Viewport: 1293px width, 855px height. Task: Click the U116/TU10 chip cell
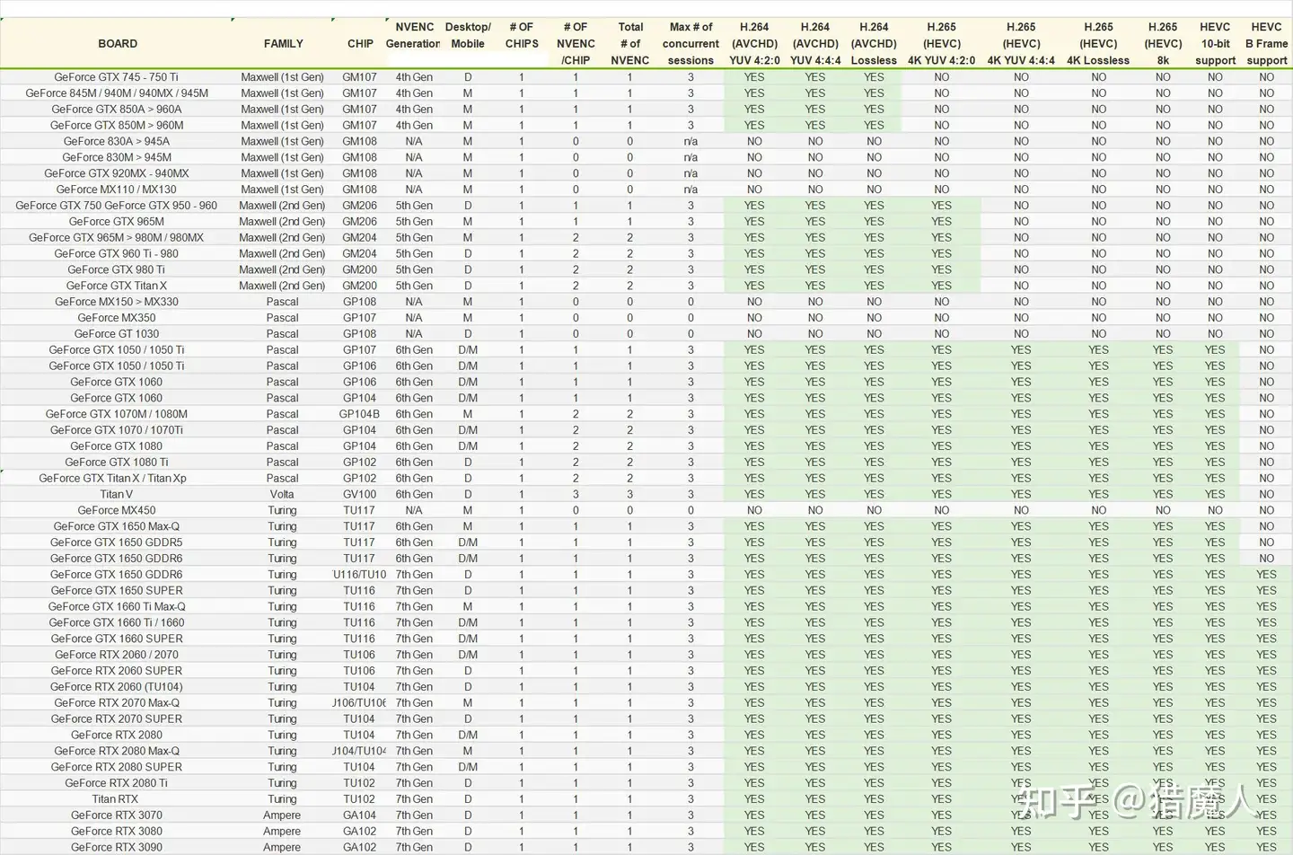[359, 576]
